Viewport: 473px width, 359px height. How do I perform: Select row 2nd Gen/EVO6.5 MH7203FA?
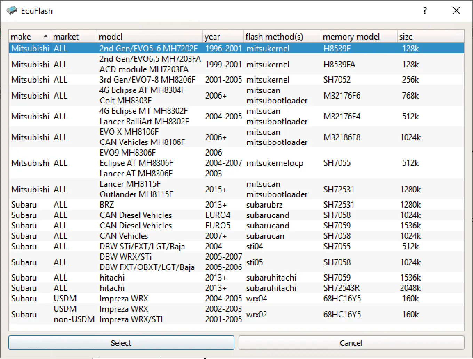pos(236,64)
